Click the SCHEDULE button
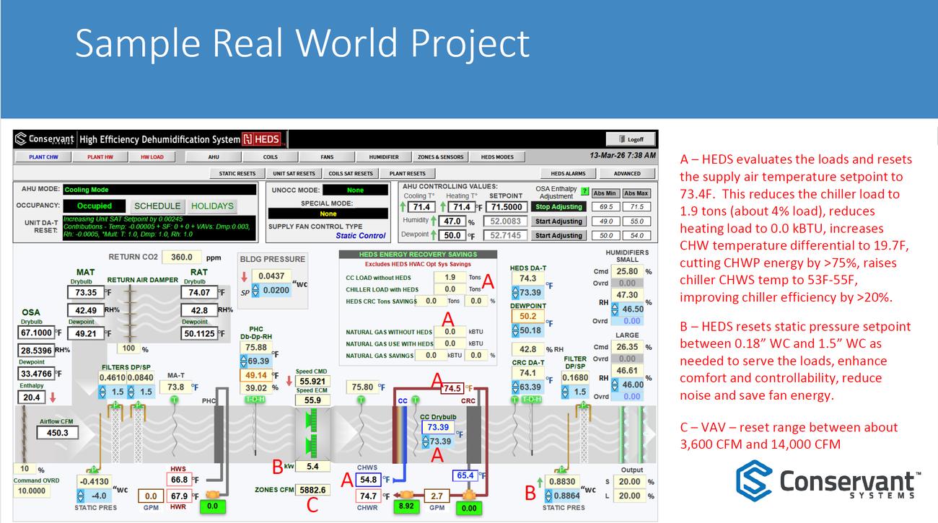938x523 pixels. click(157, 206)
